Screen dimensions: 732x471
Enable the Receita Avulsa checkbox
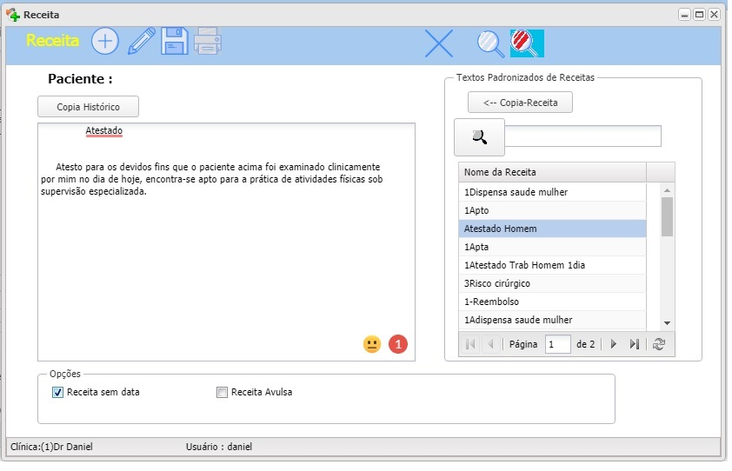[x=222, y=393]
